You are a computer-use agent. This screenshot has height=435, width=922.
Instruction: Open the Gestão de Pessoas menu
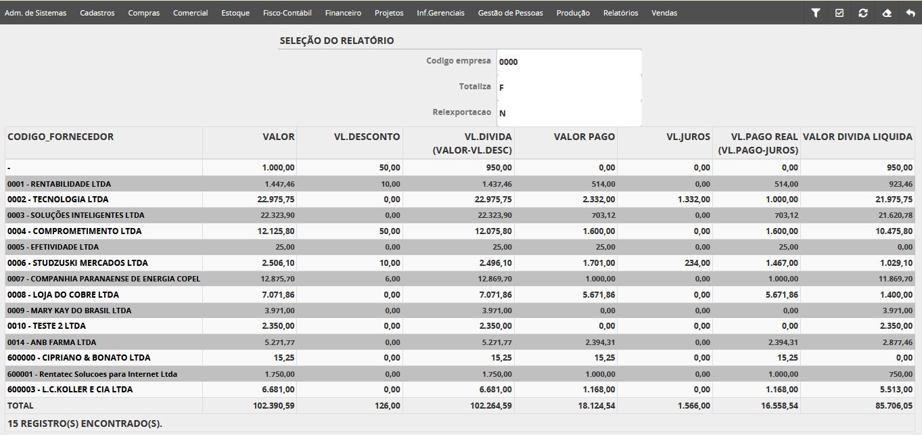[x=511, y=13]
